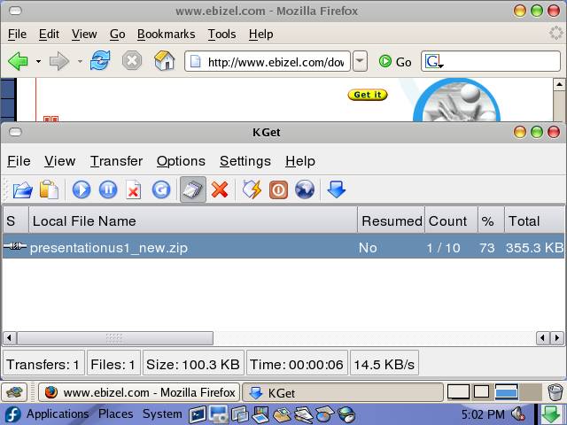Click the Open folder icon in KGet toolbar
This screenshot has height=425, width=567.
22,189
